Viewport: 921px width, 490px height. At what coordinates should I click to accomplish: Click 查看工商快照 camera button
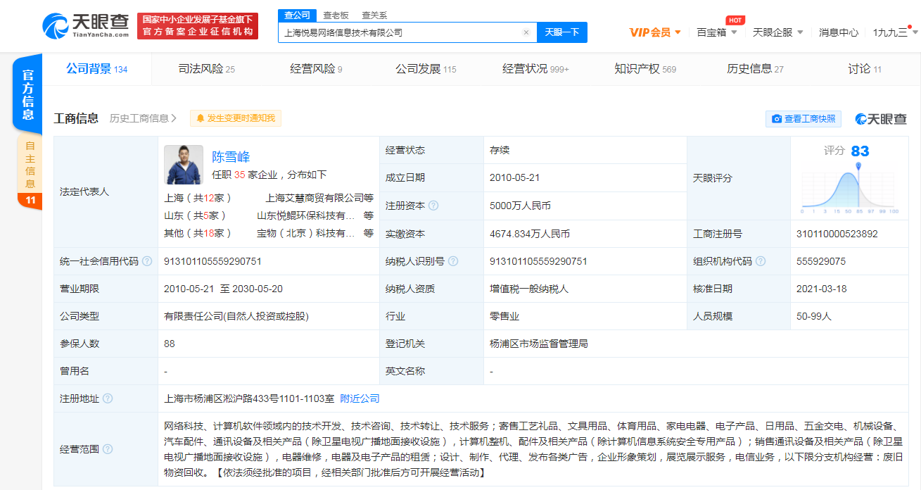click(x=804, y=119)
